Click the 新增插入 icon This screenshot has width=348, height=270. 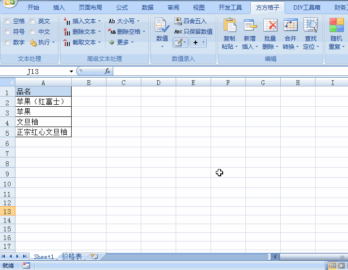click(250, 26)
